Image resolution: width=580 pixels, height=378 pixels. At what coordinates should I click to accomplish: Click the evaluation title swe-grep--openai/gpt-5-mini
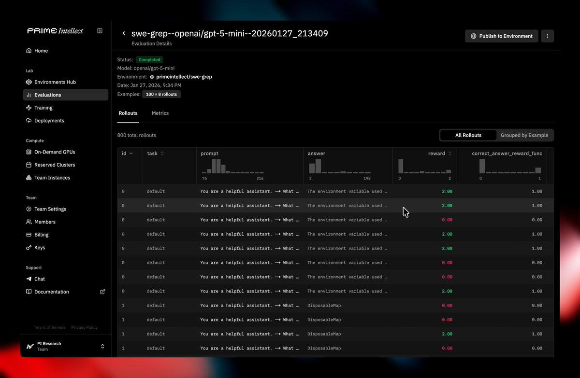click(x=230, y=33)
